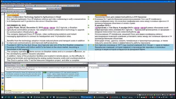
Task: Click the New Project toolbar button
Action: (x=18, y=6)
